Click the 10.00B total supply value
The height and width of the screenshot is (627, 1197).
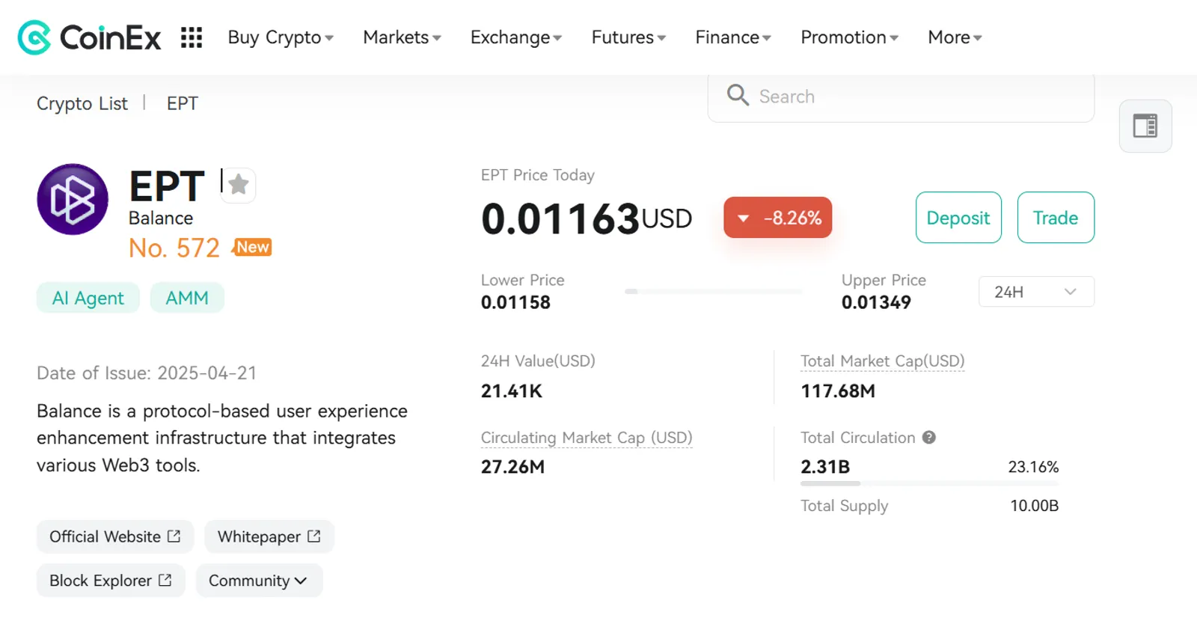tap(1035, 506)
